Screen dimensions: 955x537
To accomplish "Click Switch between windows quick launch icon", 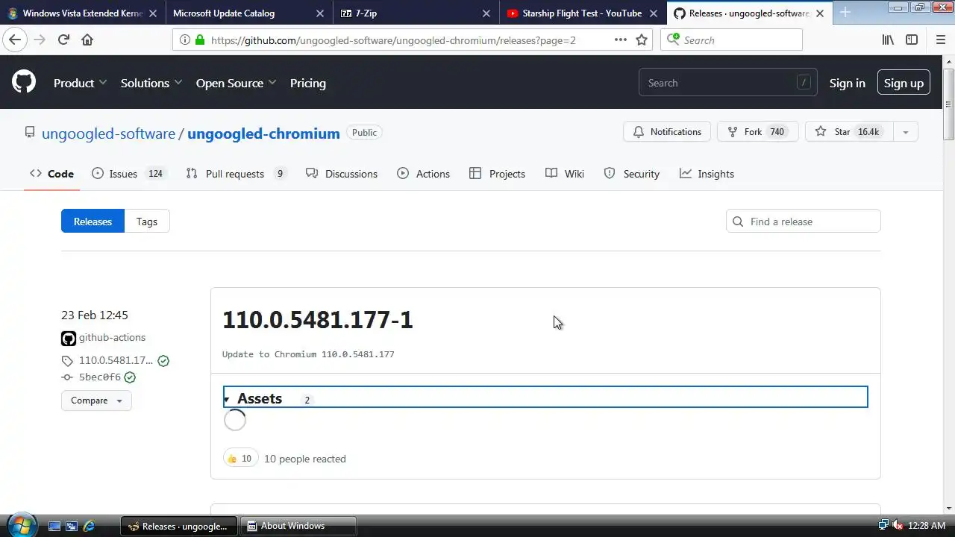I will pyautogui.click(x=72, y=526).
